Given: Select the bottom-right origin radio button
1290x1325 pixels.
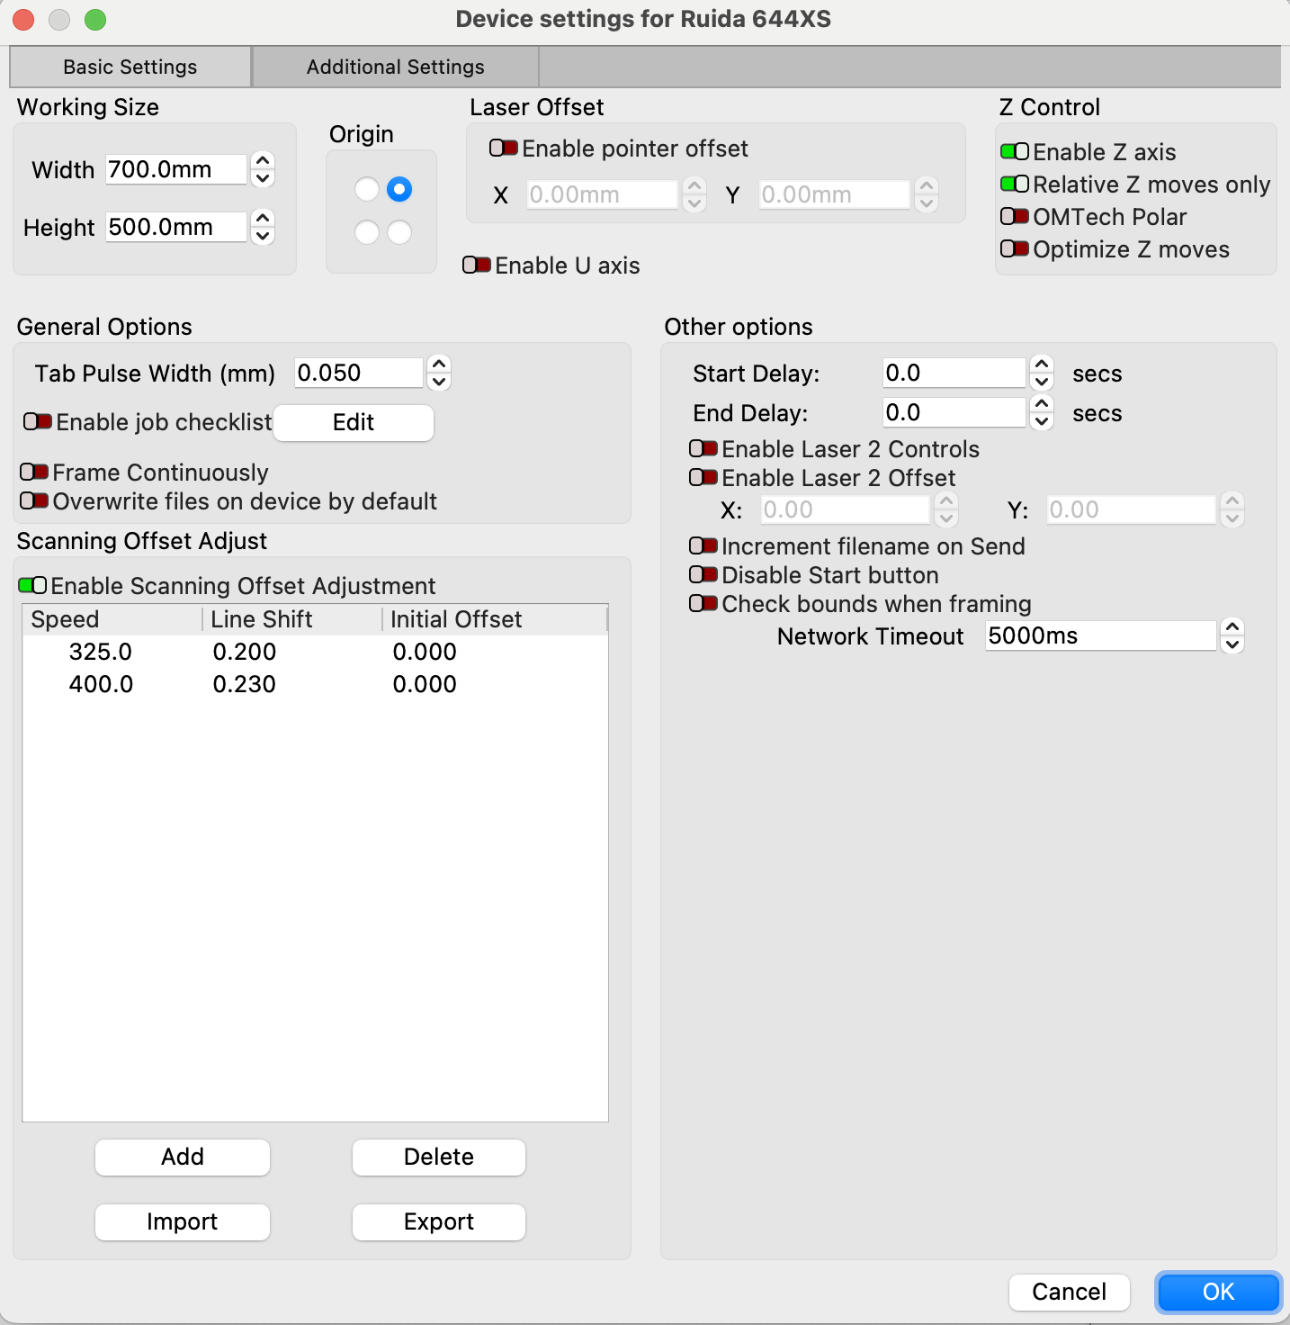Looking at the screenshot, I should (x=399, y=232).
